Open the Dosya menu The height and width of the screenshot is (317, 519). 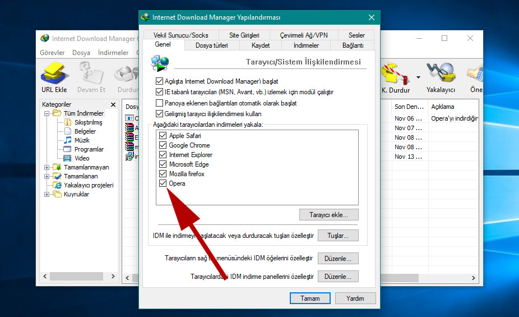(x=81, y=53)
